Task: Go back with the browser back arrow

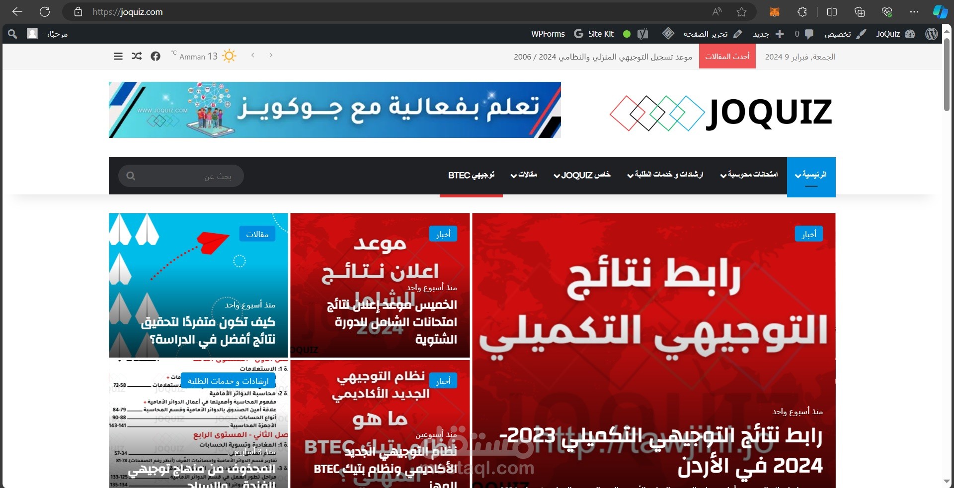Action: 17,11
